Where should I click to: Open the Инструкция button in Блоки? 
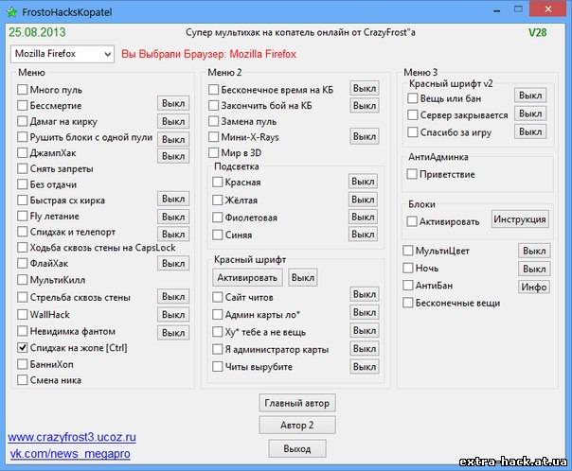tap(520, 219)
